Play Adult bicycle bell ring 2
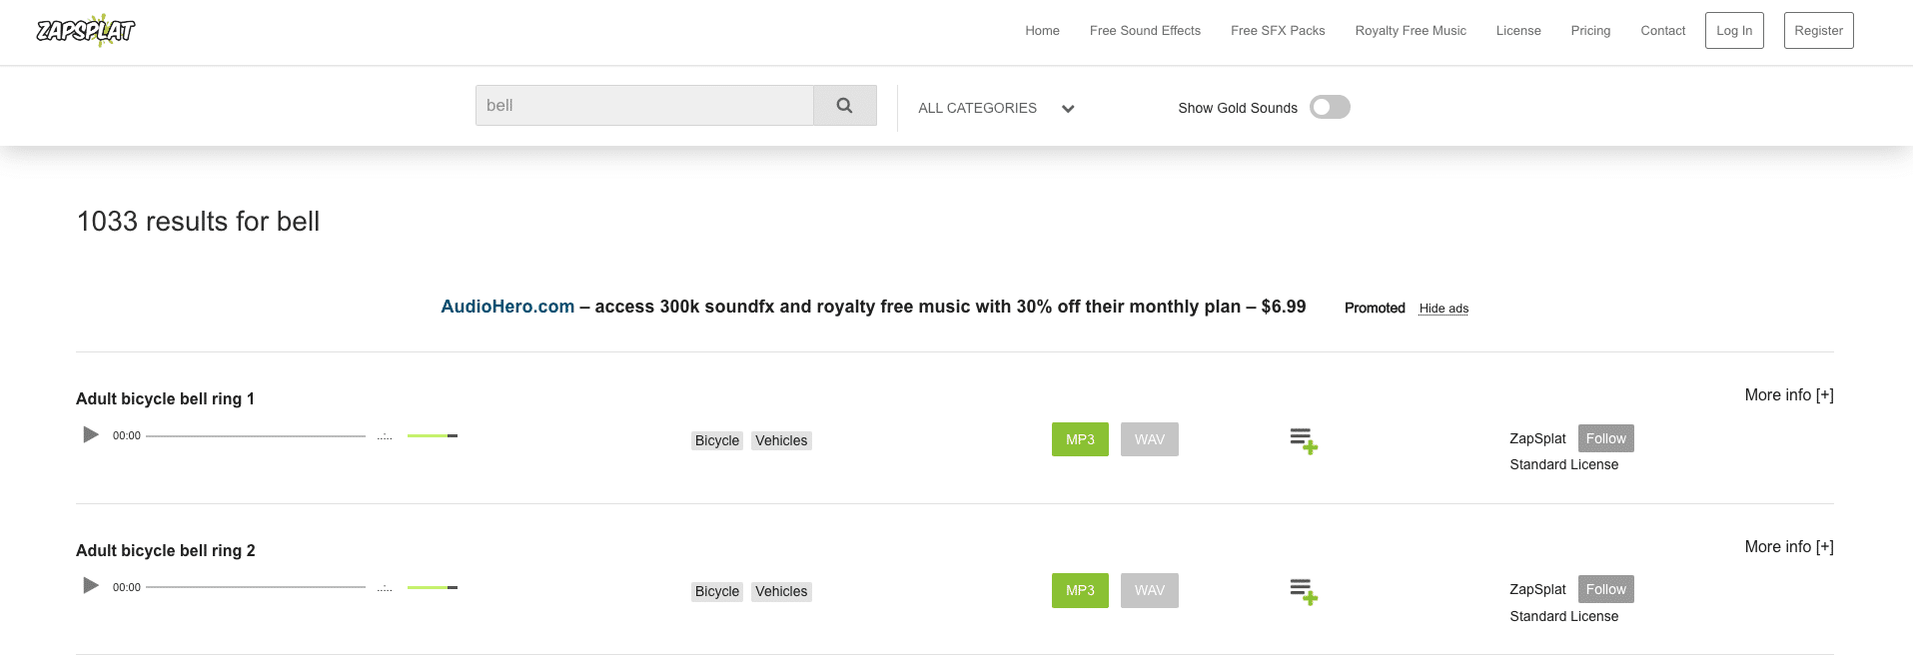Screen dimensions: 1913x658 click(91, 586)
